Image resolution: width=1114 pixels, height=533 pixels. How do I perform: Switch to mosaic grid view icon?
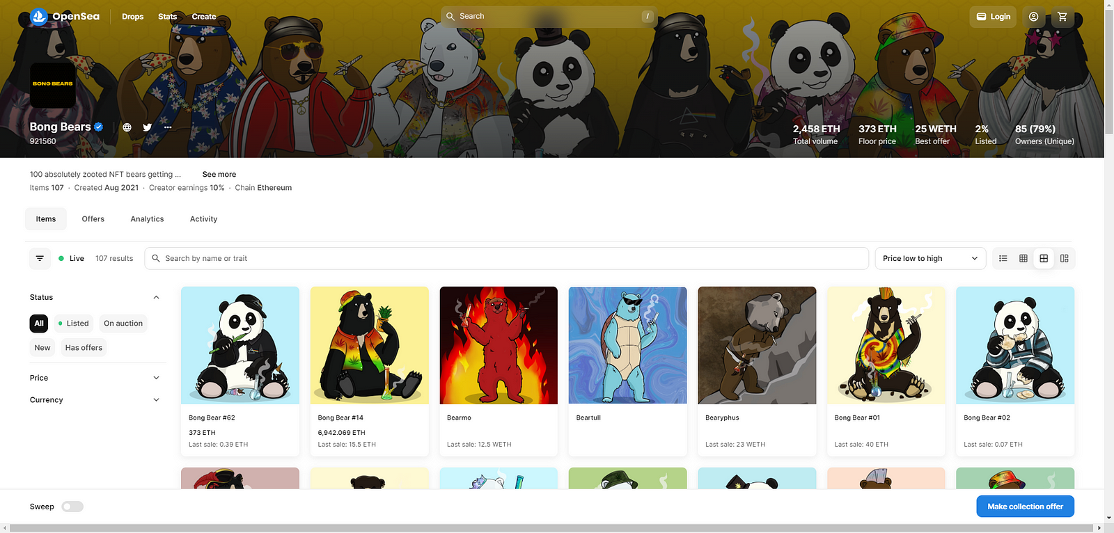(x=1064, y=258)
